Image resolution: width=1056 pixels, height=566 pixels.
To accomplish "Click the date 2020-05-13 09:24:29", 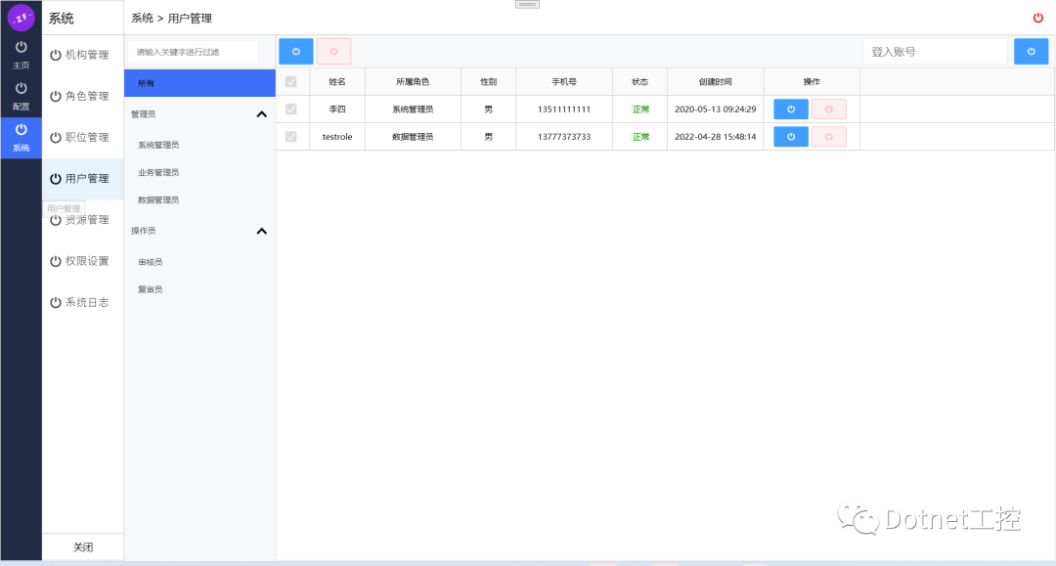I will tap(715, 109).
